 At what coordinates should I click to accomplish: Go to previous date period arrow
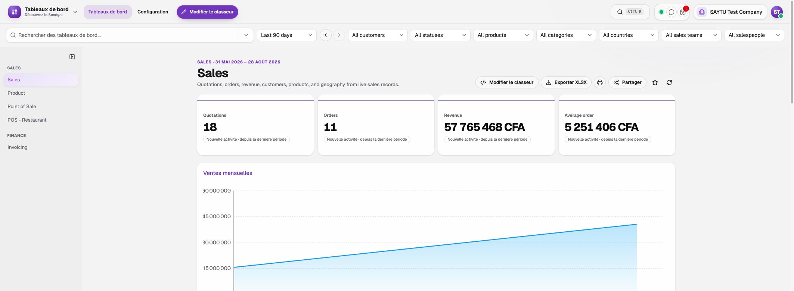pos(326,35)
